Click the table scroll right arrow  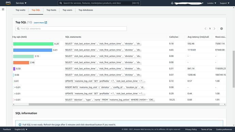(x=225, y=104)
